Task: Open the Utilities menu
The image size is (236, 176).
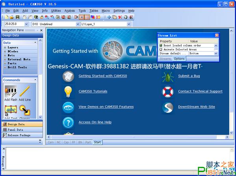Action: pyautogui.click(x=56, y=11)
